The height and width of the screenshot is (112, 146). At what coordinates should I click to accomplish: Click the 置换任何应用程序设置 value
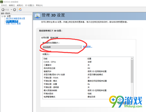97,81
